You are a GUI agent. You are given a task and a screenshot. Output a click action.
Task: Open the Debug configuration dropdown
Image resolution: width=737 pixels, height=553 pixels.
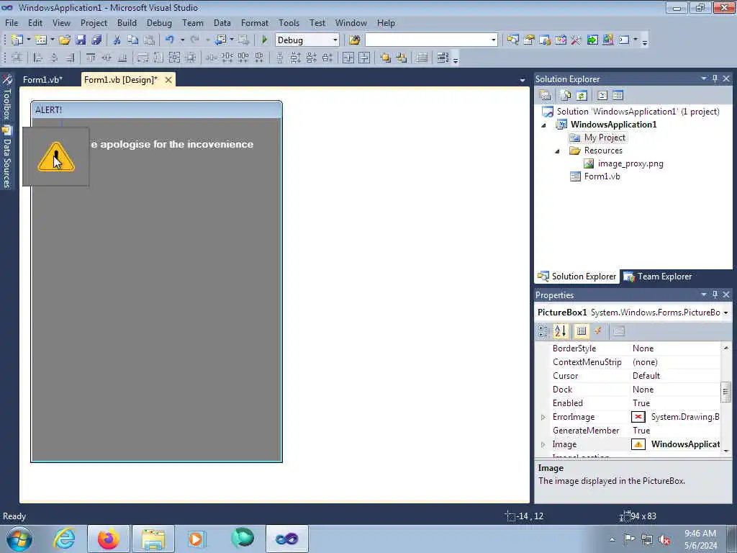[x=335, y=40]
